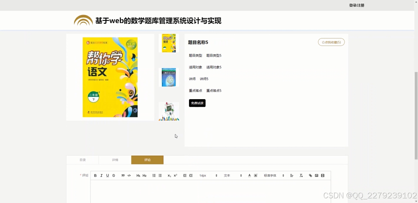Viewport: 418px width, 203px height.
Task: Apply superscript formatting
Action: pos(175,175)
